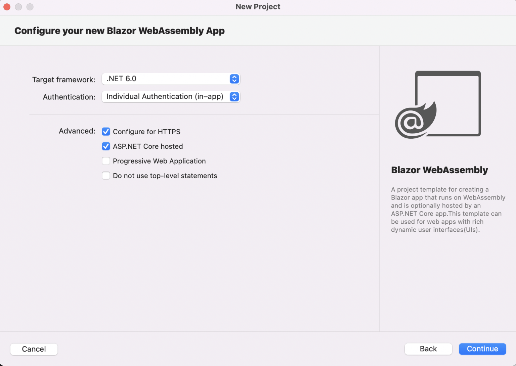Close the New Project window
The width and height of the screenshot is (516, 366).
tap(7, 7)
